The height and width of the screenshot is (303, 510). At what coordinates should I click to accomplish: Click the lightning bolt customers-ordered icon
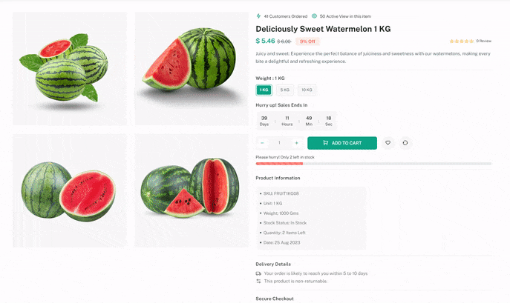tap(258, 16)
